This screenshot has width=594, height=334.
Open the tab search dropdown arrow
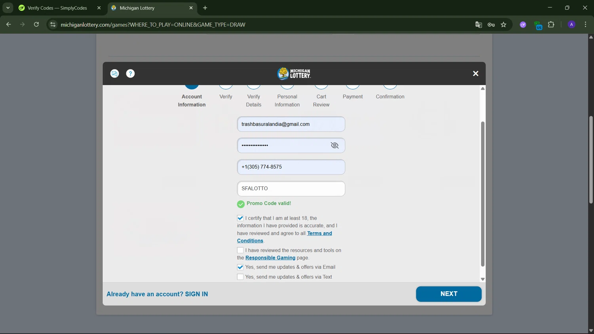[x=8, y=8]
